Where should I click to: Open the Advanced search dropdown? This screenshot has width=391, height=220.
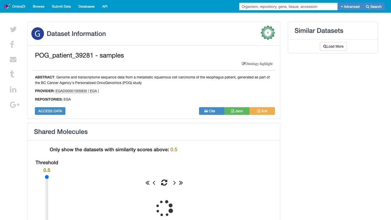pos(350,6)
